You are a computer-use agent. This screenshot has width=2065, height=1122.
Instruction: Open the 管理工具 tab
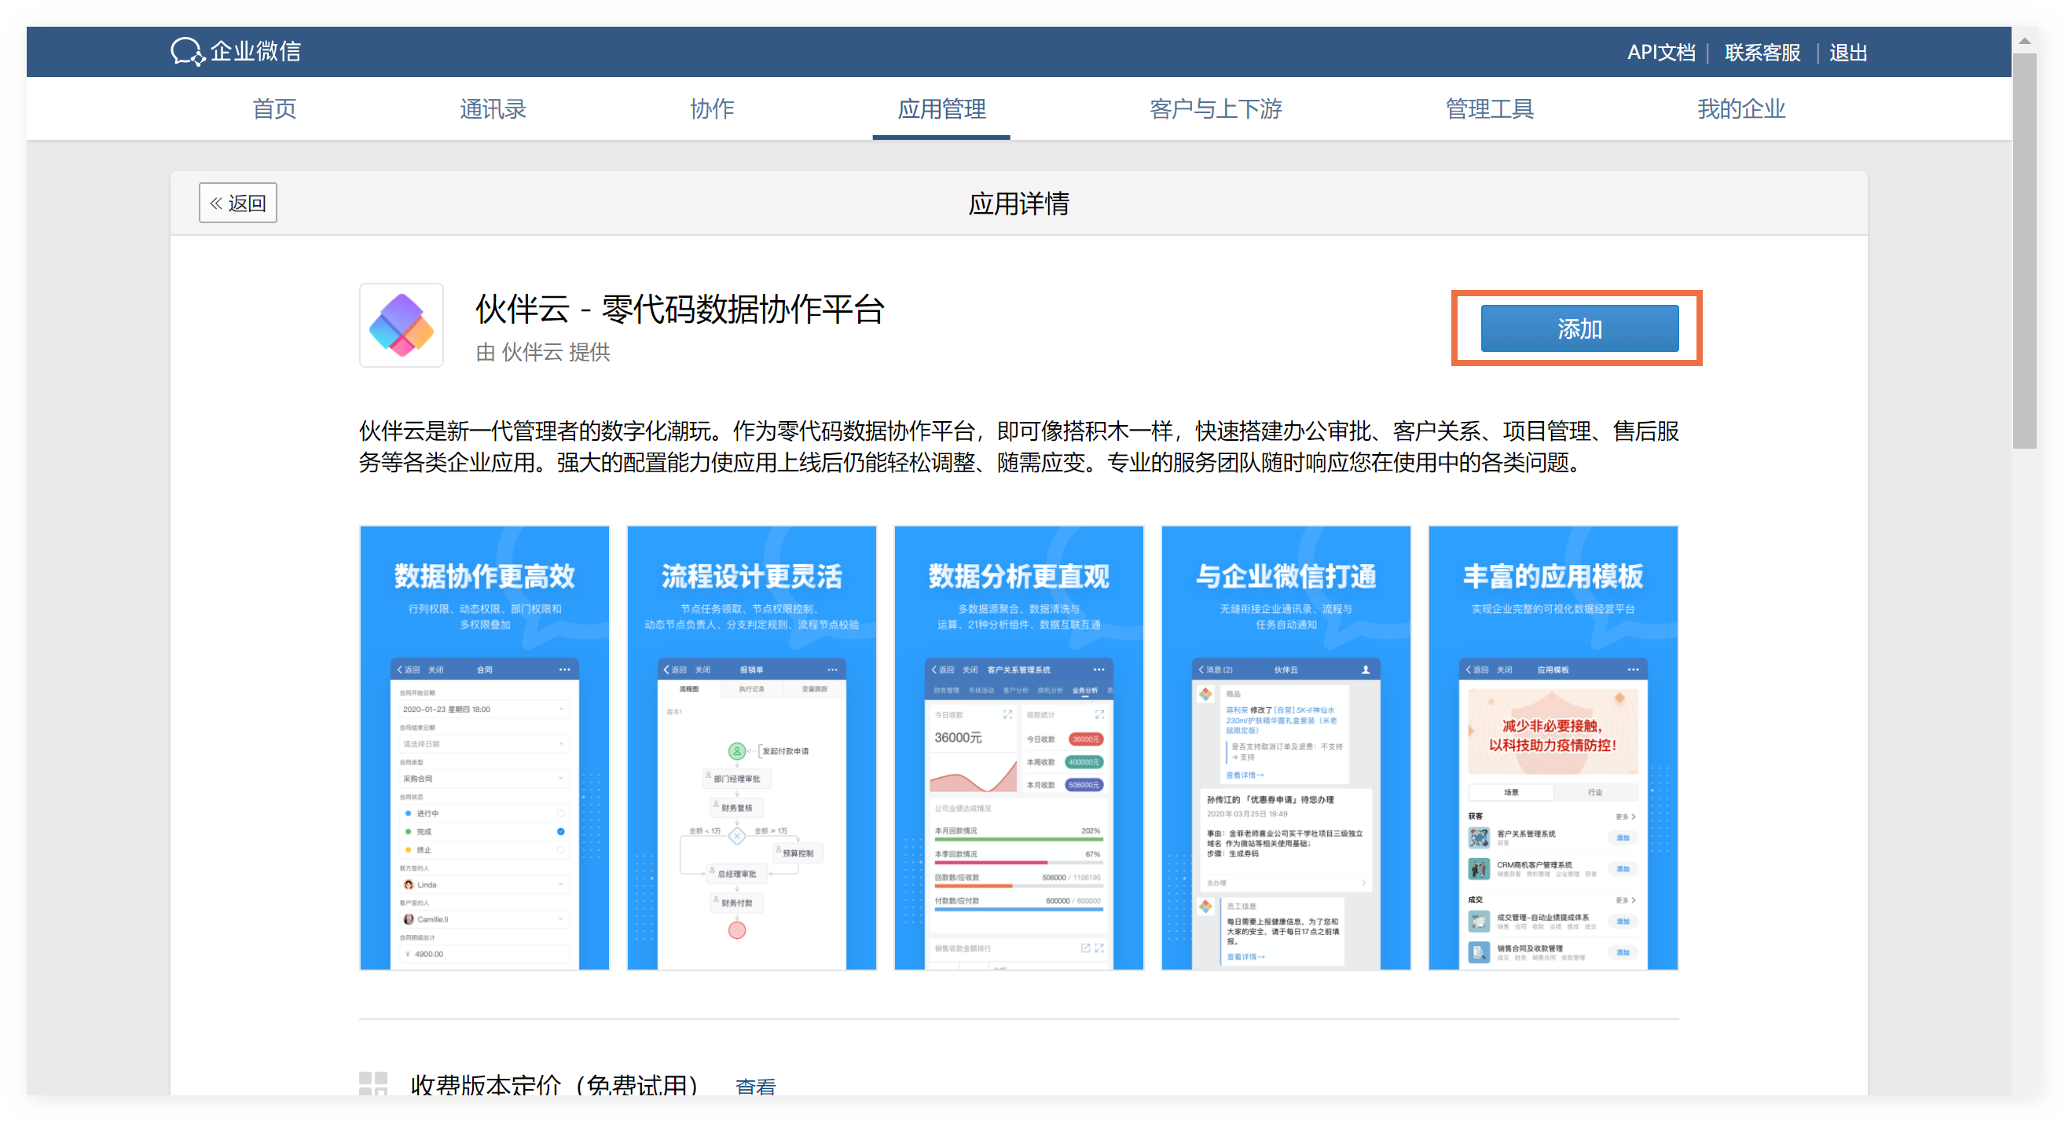point(1490,109)
